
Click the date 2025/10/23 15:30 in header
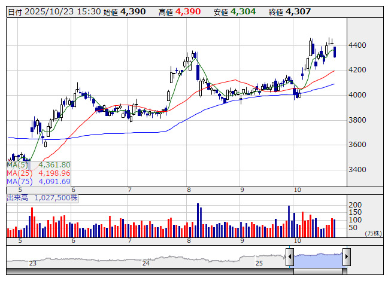coord(54,12)
